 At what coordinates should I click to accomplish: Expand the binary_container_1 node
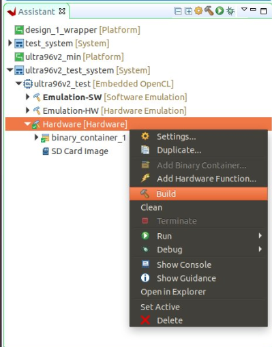click(x=36, y=137)
